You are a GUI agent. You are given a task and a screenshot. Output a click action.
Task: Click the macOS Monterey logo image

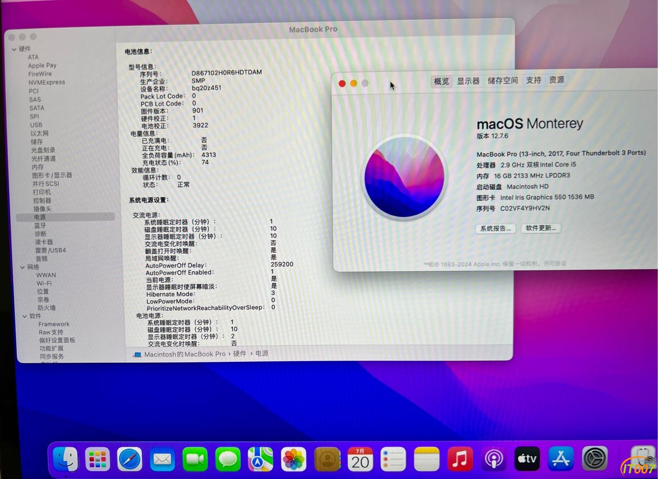pyautogui.click(x=404, y=177)
